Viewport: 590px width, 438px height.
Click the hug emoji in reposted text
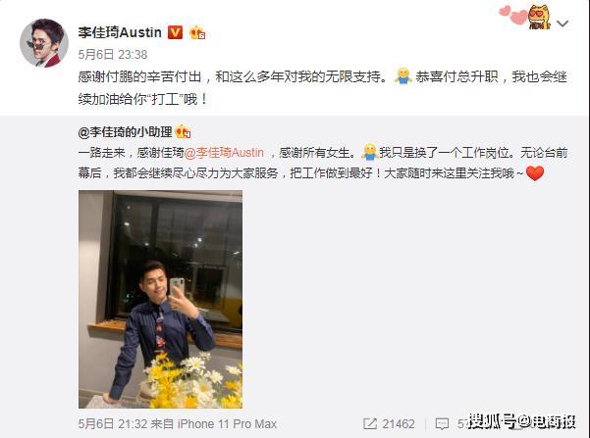point(369,152)
